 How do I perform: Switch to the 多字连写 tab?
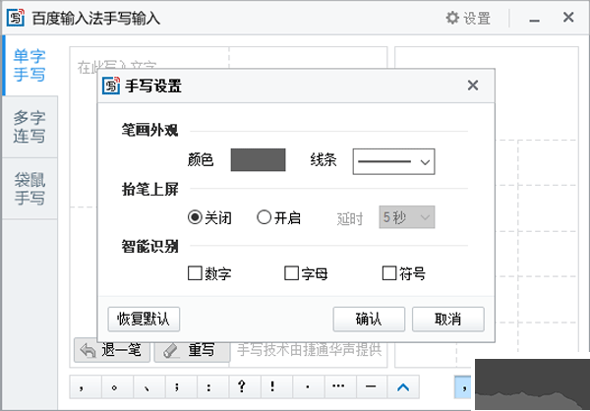click(29, 127)
